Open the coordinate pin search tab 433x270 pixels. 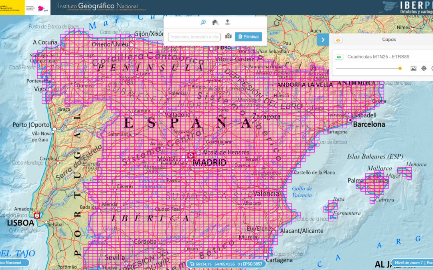pyautogui.click(x=227, y=22)
